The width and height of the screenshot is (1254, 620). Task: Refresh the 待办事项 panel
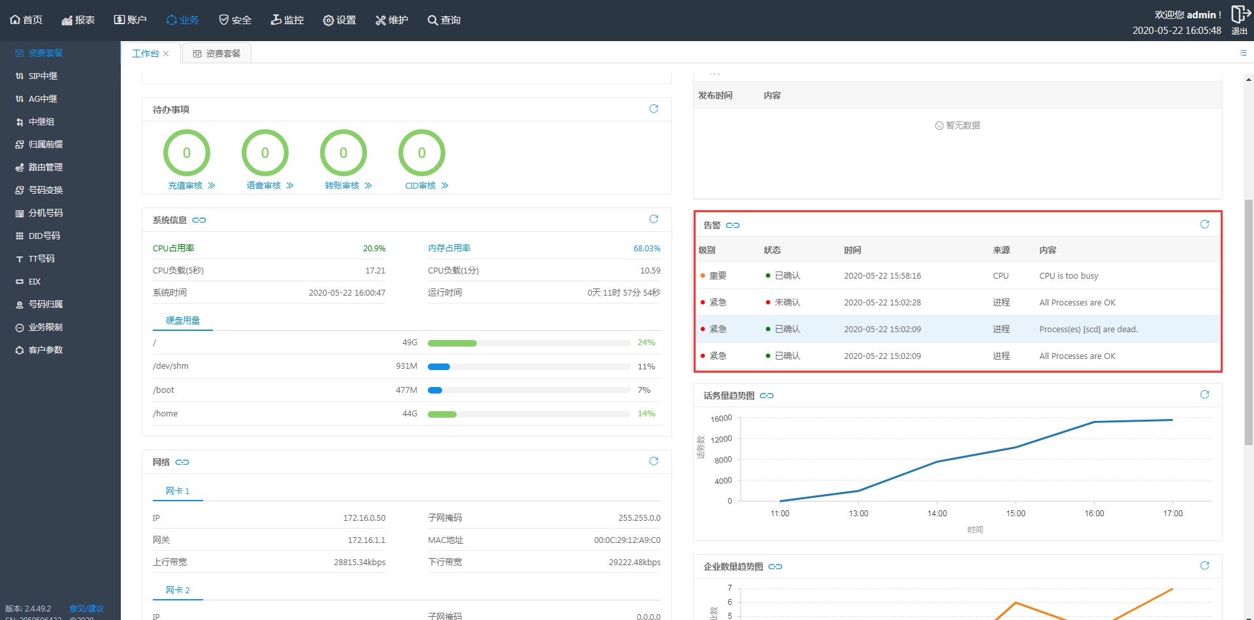[x=653, y=109]
